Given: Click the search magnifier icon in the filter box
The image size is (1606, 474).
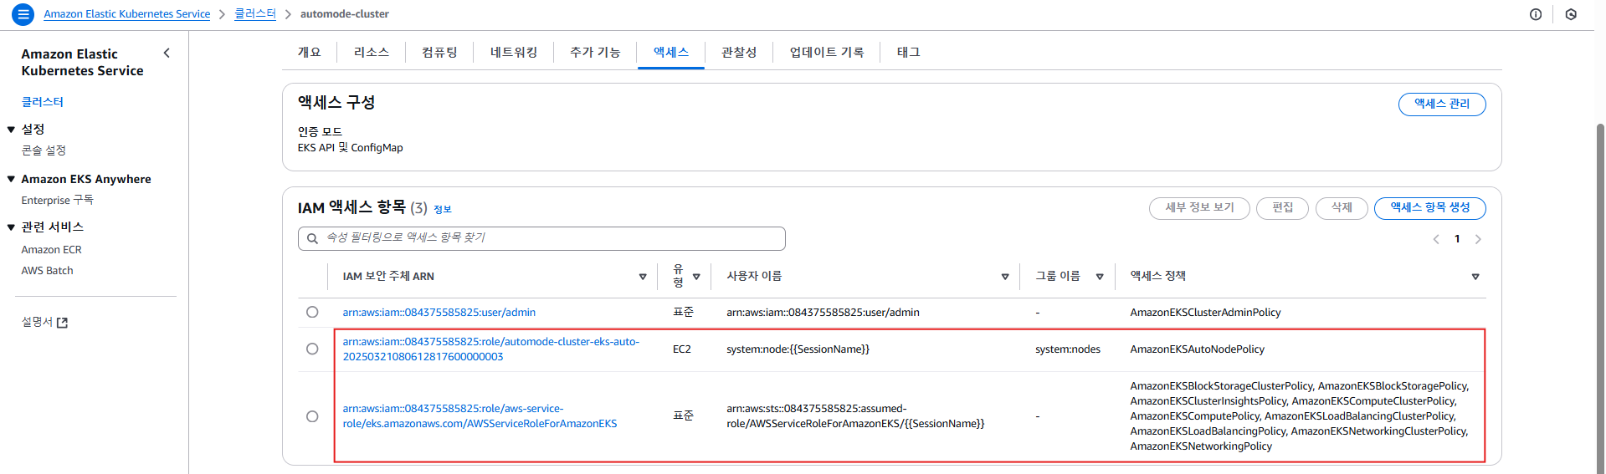Looking at the screenshot, I should pos(312,238).
